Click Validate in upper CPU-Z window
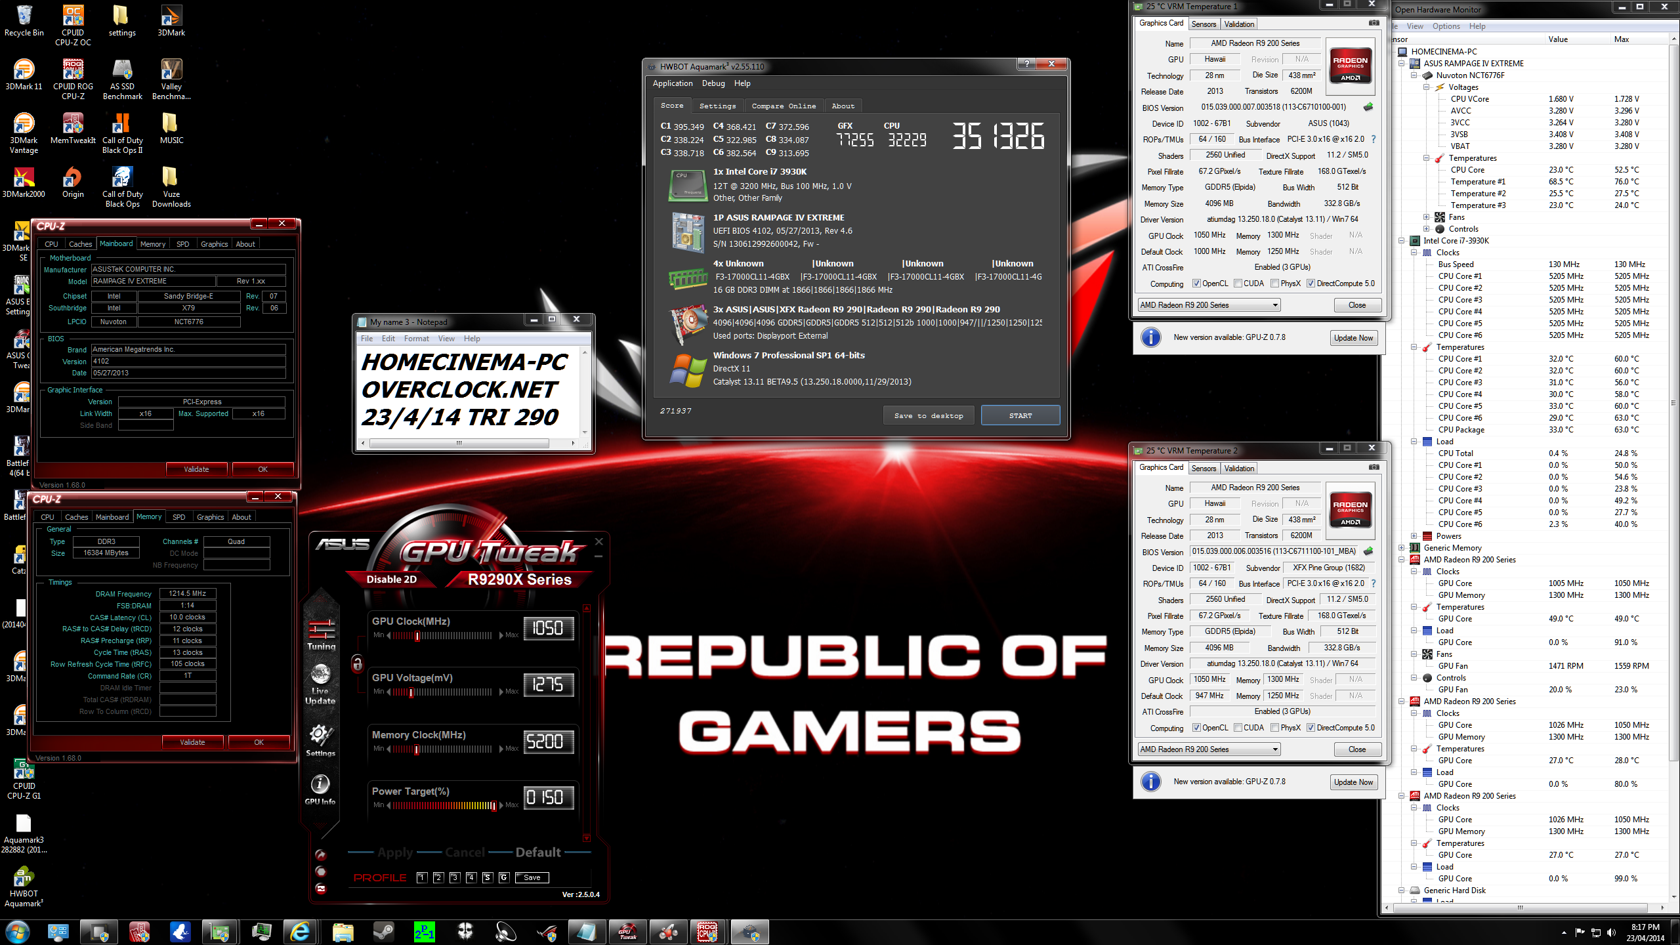Image resolution: width=1680 pixels, height=945 pixels. [196, 469]
